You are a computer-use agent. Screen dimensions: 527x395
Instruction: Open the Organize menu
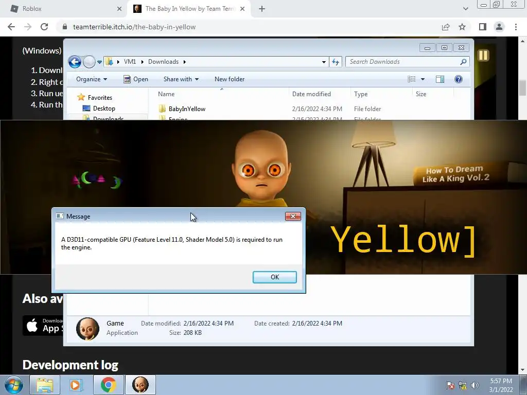click(92, 79)
